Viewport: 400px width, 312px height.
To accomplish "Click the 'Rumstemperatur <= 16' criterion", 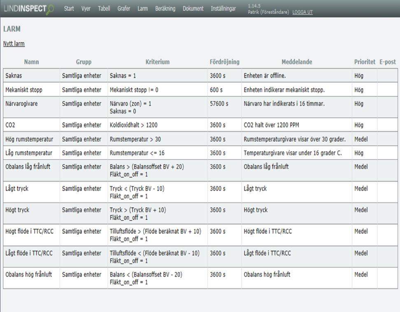I will pos(137,153).
